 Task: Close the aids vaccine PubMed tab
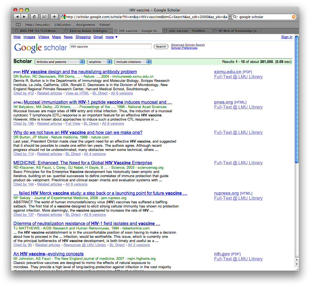pyautogui.click(x=165, y=31)
